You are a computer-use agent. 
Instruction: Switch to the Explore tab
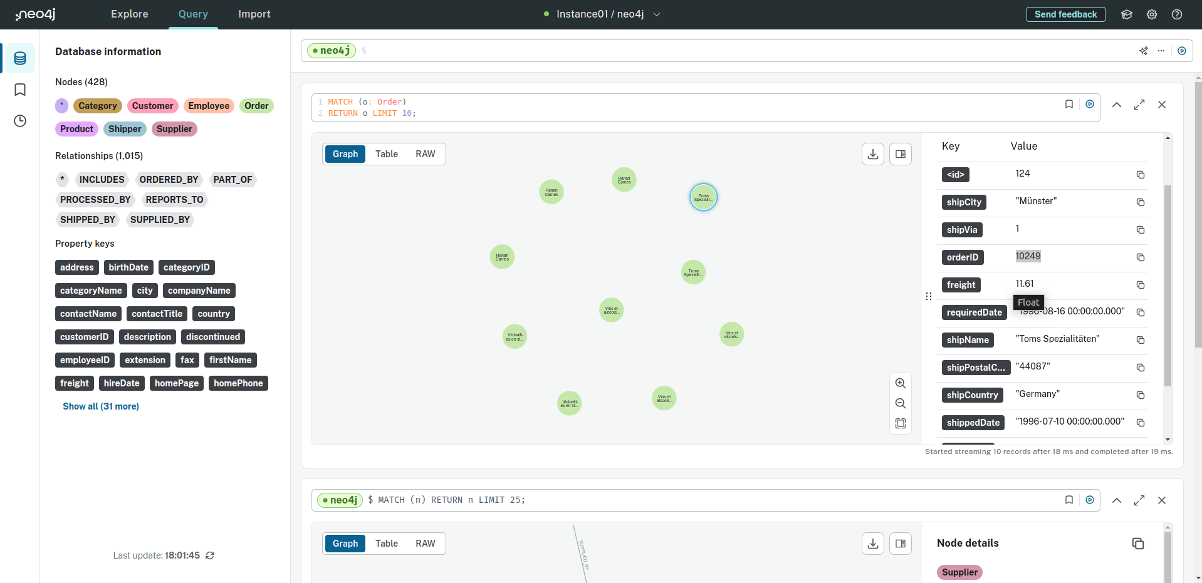tap(130, 14)
